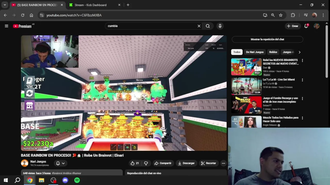Open the subscription notification bell dropdown
330x185 pixels.
60,163
